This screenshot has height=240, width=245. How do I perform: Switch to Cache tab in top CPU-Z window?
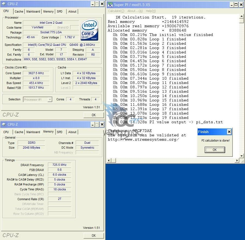click(19, 11)
